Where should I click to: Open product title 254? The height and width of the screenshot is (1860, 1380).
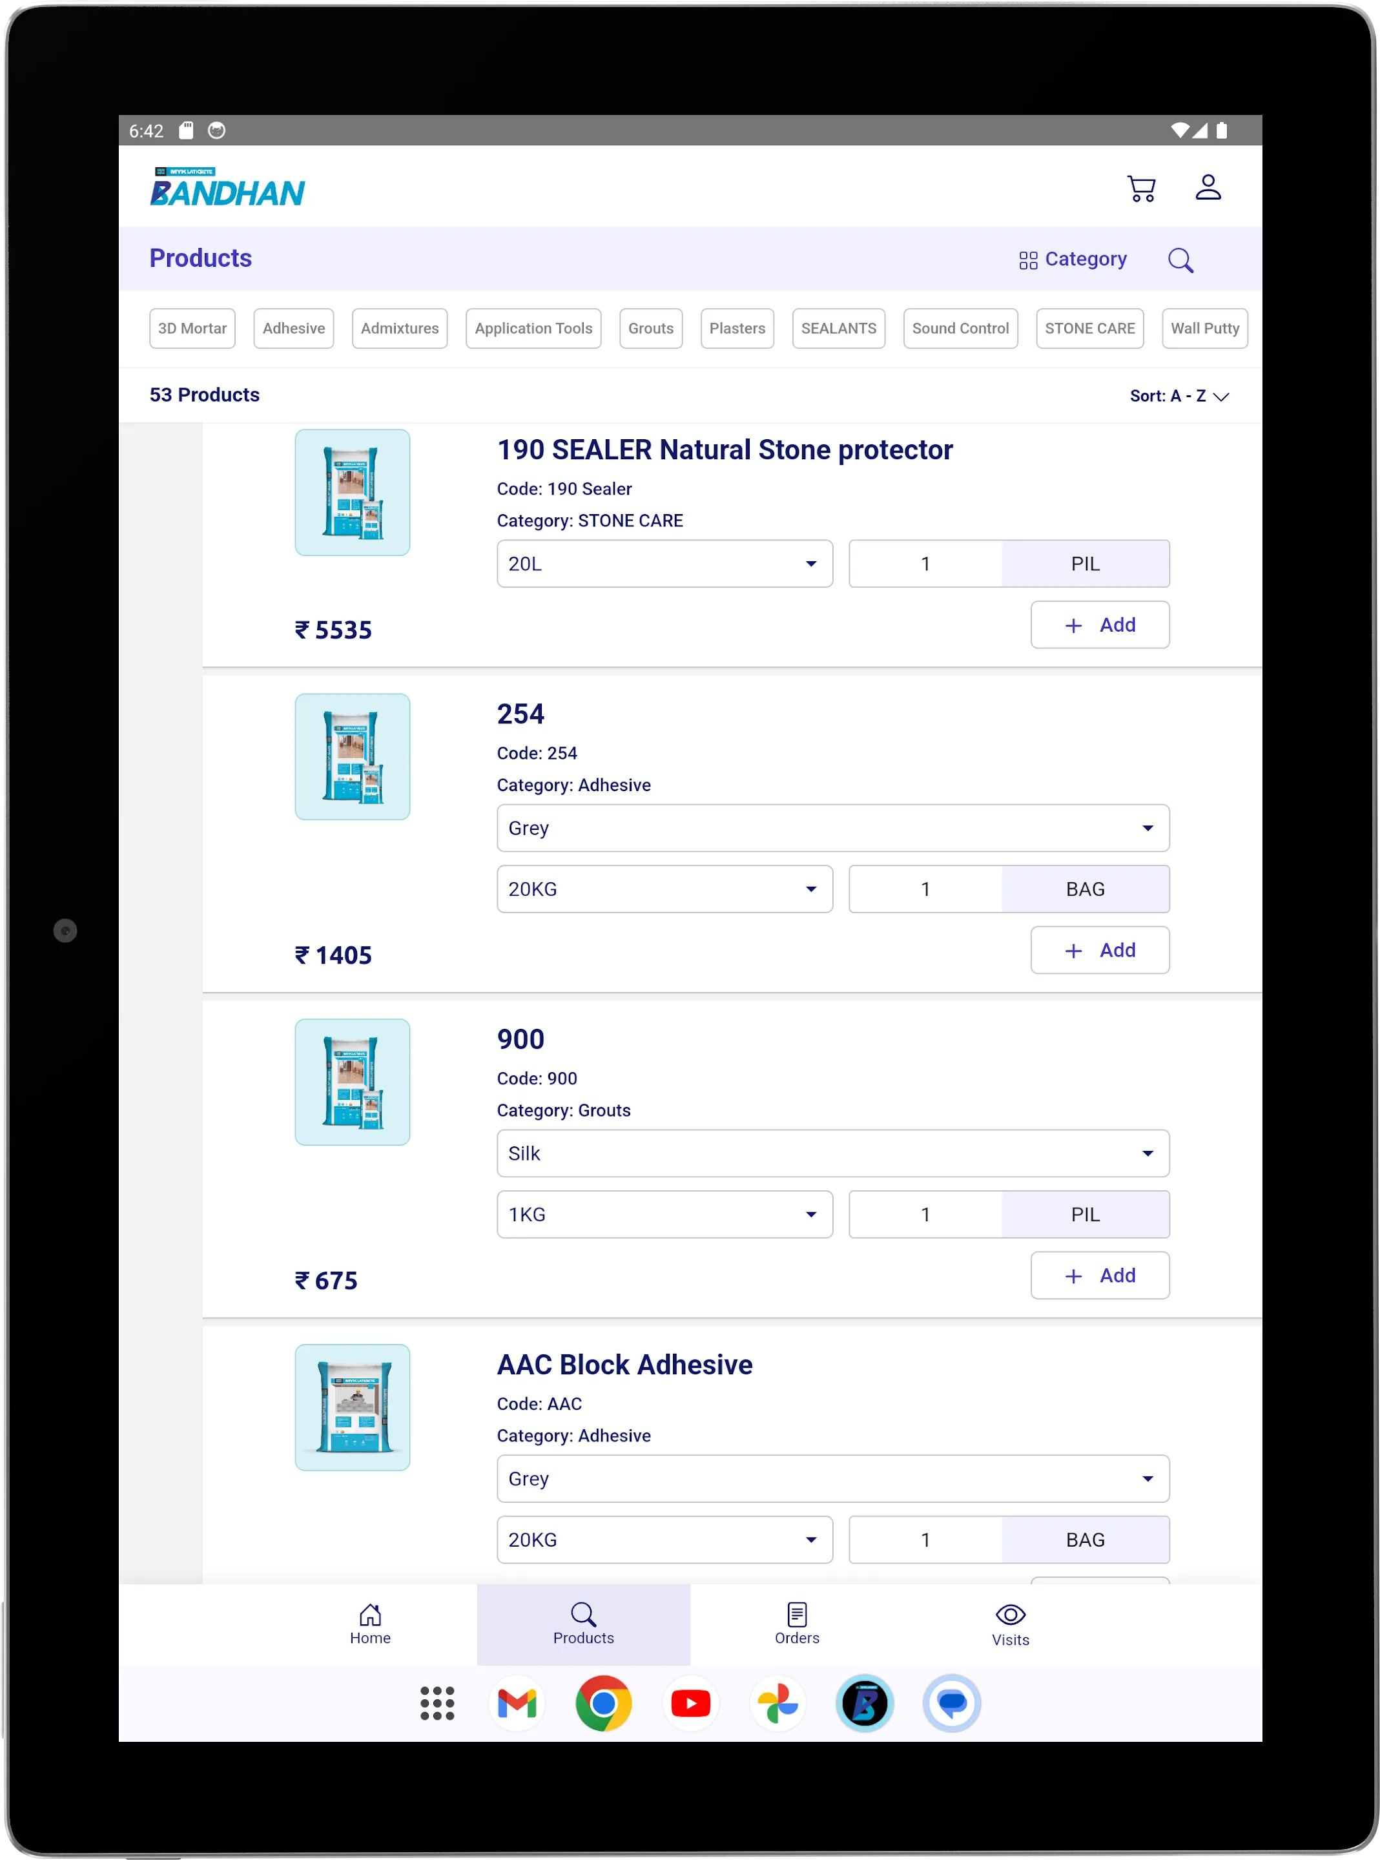click(x=520, y=714)
